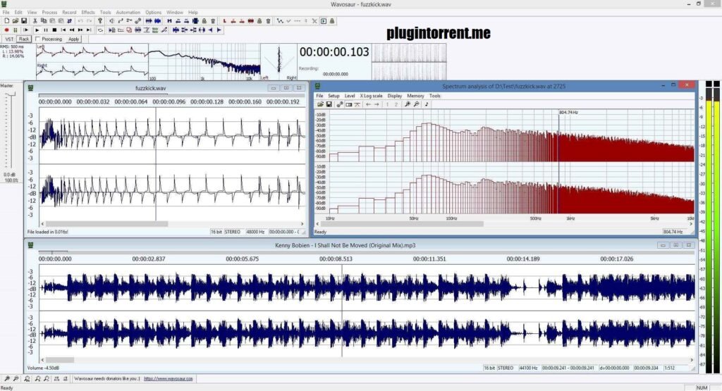The width and height of the screenshot is (722, 391).
Task: Click the Redo arrow icon
Action: click(x=89, y=20)
